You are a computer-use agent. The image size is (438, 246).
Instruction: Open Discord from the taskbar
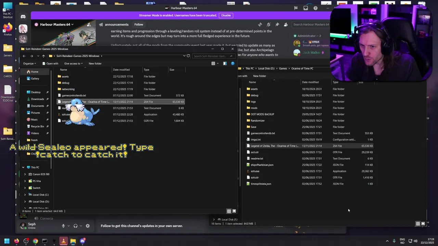pos(82,241)
